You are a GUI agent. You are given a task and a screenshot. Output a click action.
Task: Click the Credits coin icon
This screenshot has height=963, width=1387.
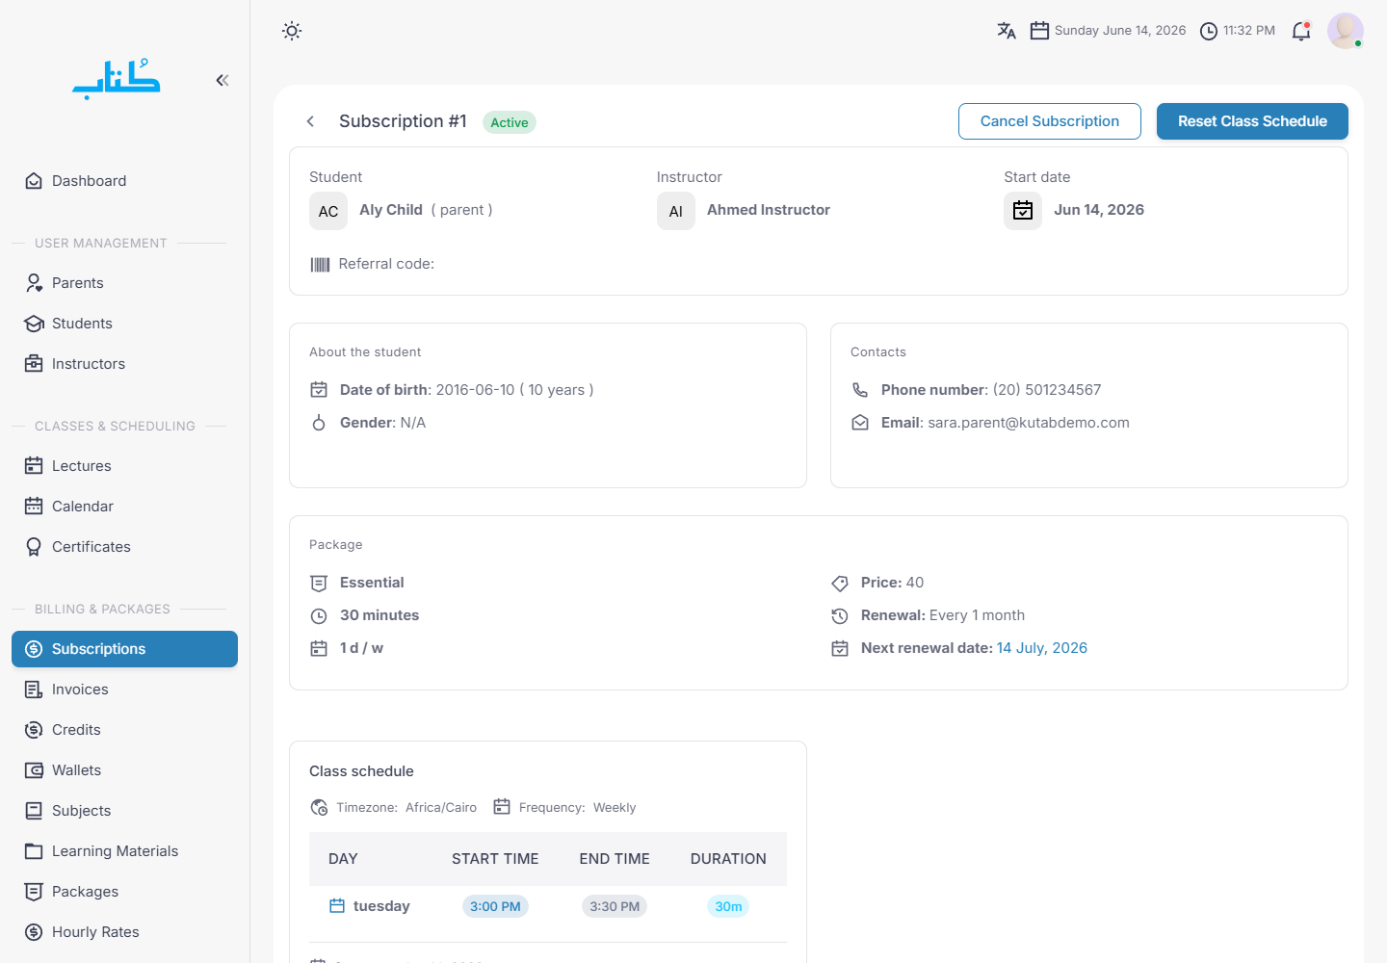coord(34,730)
